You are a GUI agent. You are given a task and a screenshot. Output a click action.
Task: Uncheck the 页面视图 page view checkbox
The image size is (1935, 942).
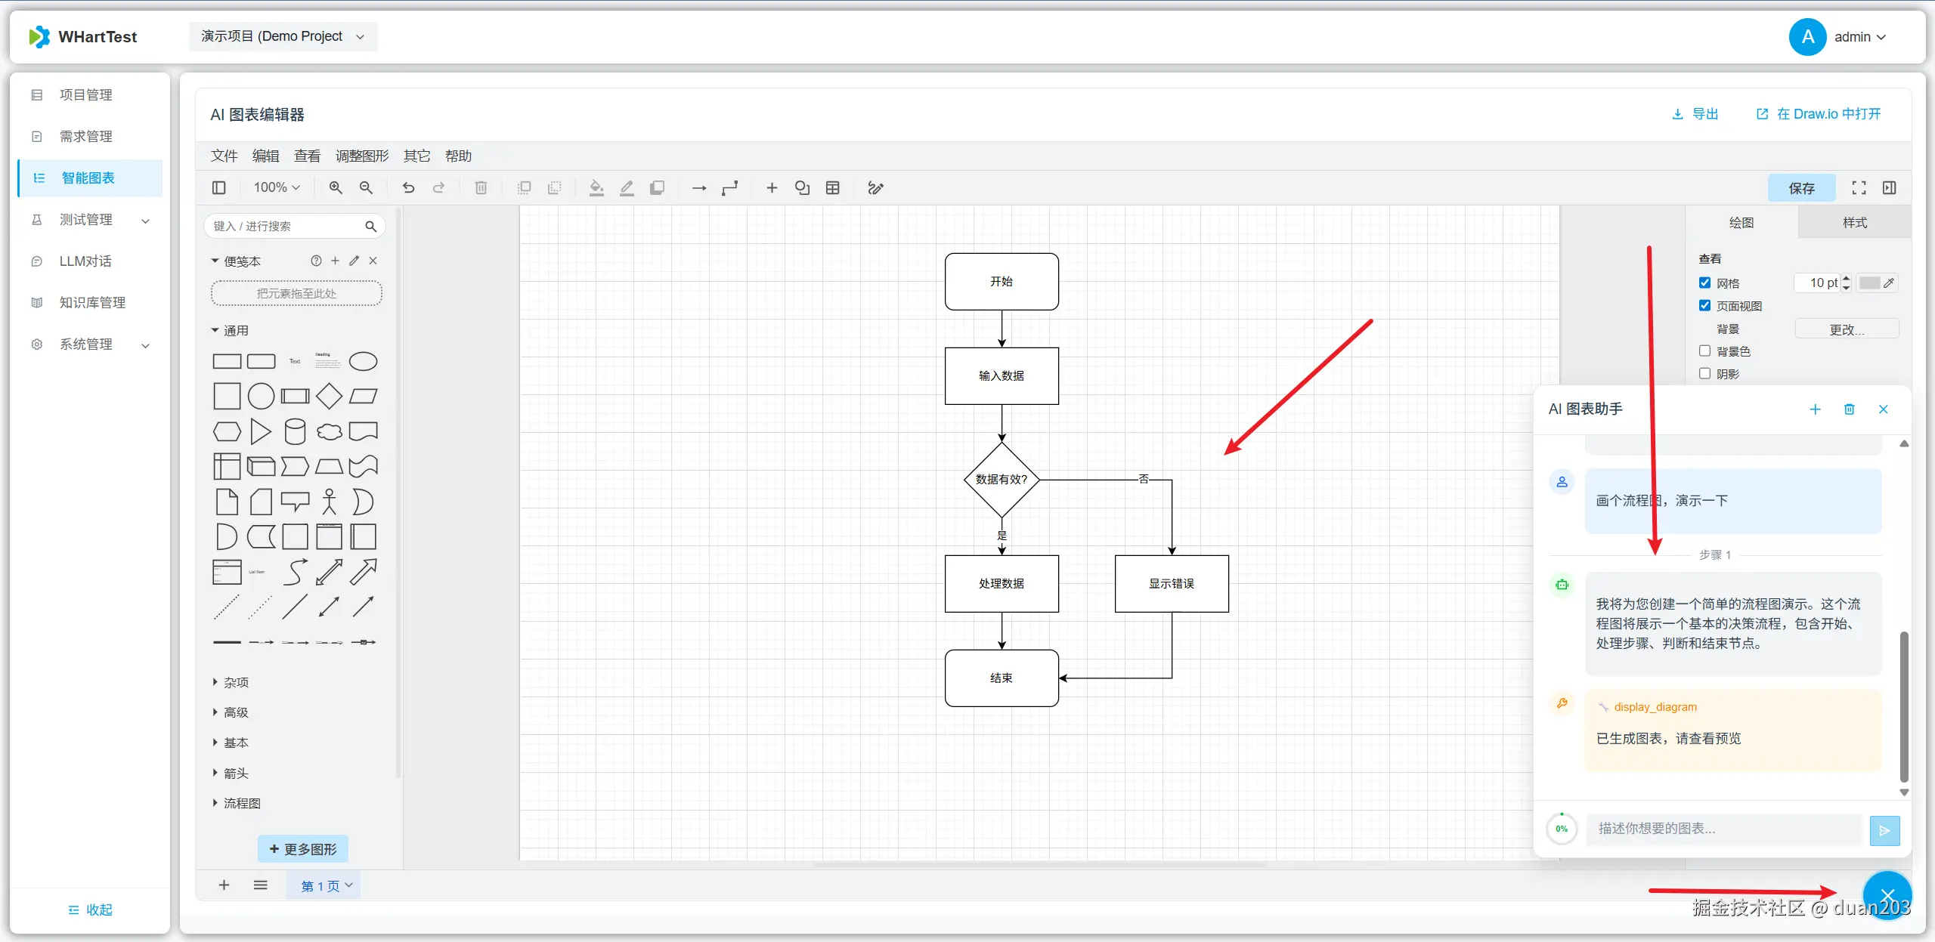[x=1704, y=305]
